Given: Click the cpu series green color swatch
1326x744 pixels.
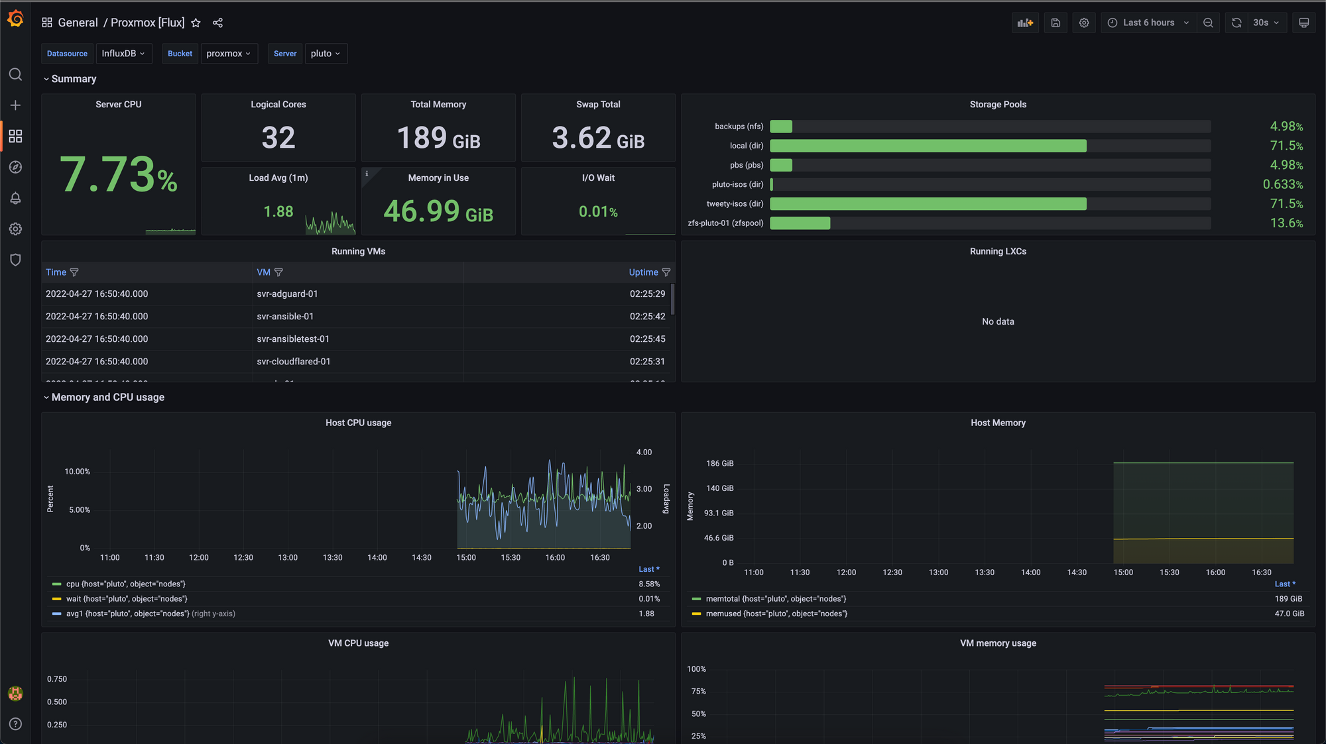Looking at the screenshot, I should click(57, 584).
